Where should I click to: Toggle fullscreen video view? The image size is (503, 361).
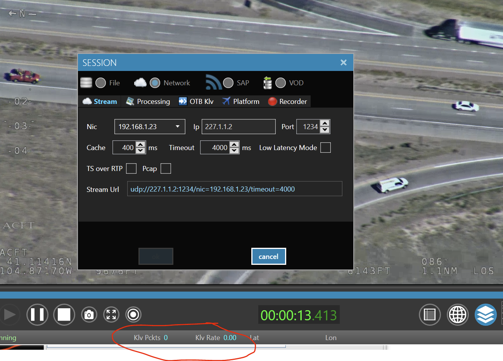[x=111, y=314]
